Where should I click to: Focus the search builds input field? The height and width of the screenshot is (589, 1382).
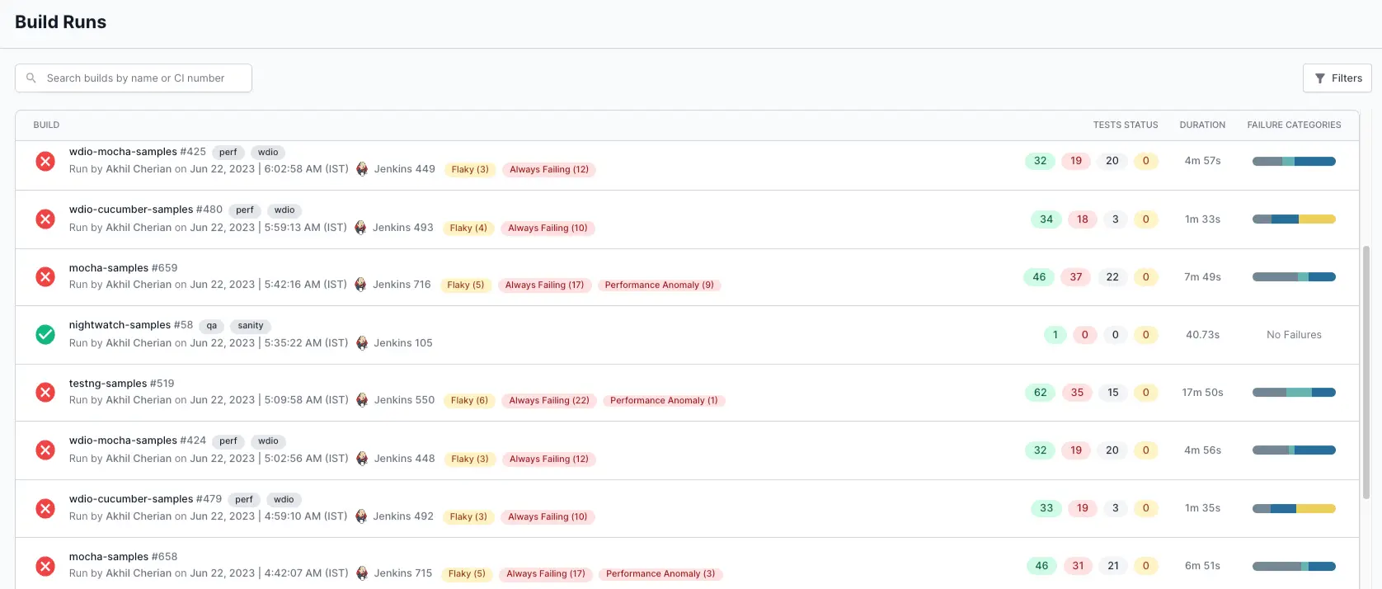point(140,78)
